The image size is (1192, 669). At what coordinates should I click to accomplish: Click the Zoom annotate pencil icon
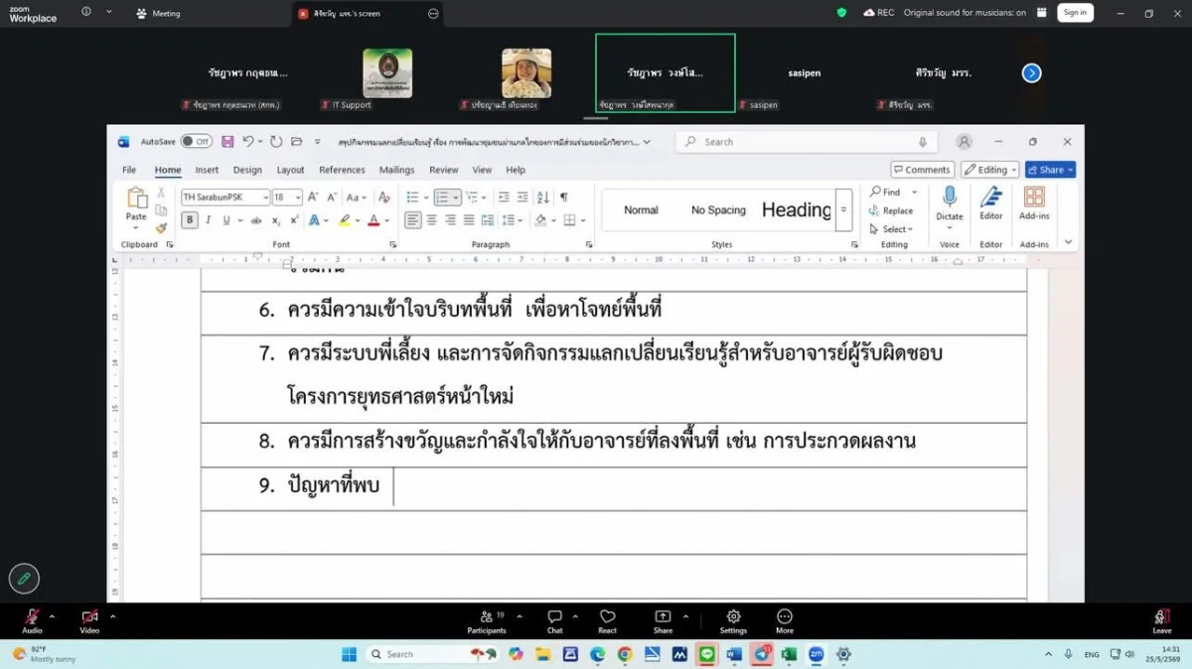point(24,578)
